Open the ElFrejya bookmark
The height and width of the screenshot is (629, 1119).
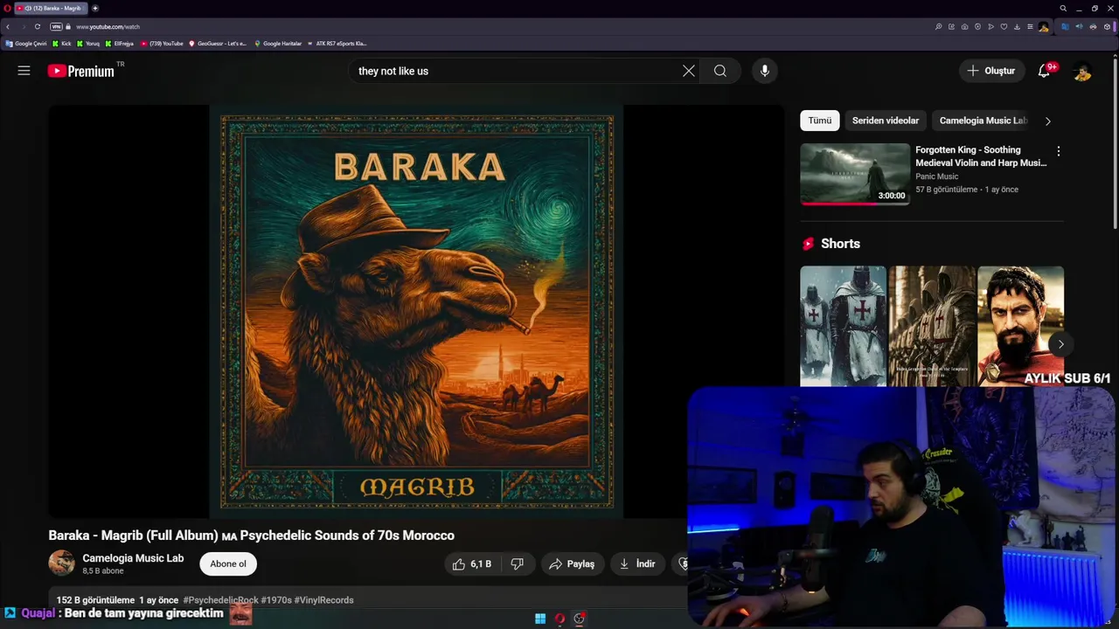click(119, 43)
